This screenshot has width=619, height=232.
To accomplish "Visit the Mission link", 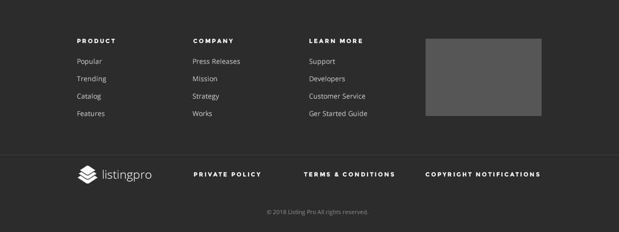I will (205, 79).
